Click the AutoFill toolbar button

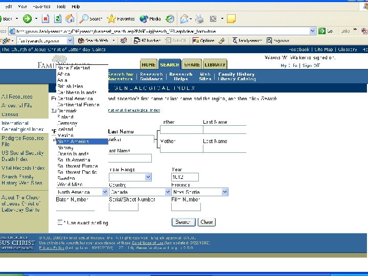click(175, 40)
